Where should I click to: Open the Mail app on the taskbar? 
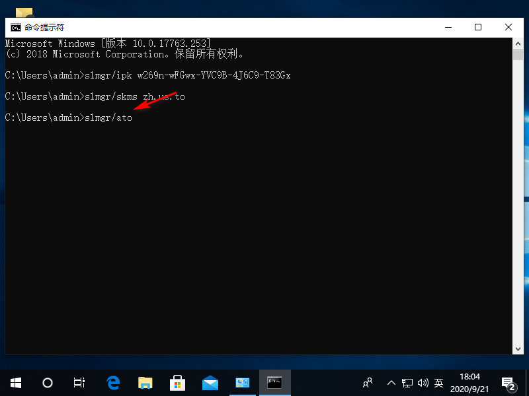pyautogui.click(x=210, y=383)
